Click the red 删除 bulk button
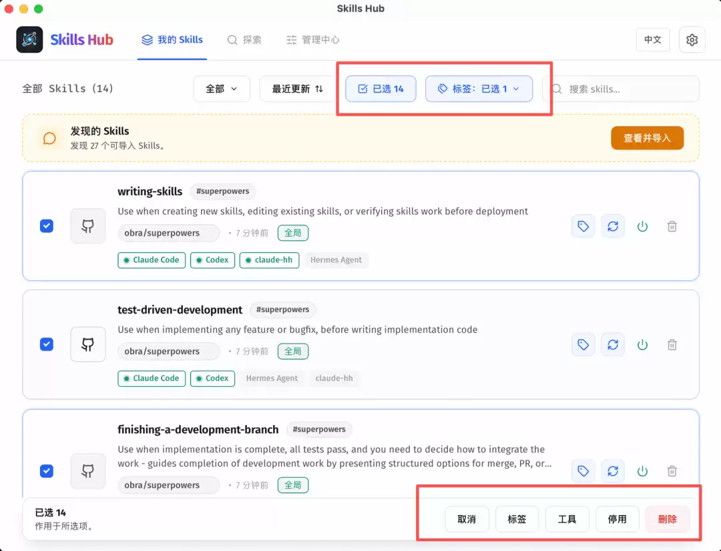Viewport: 721px width, 551px height. point(667,519)
